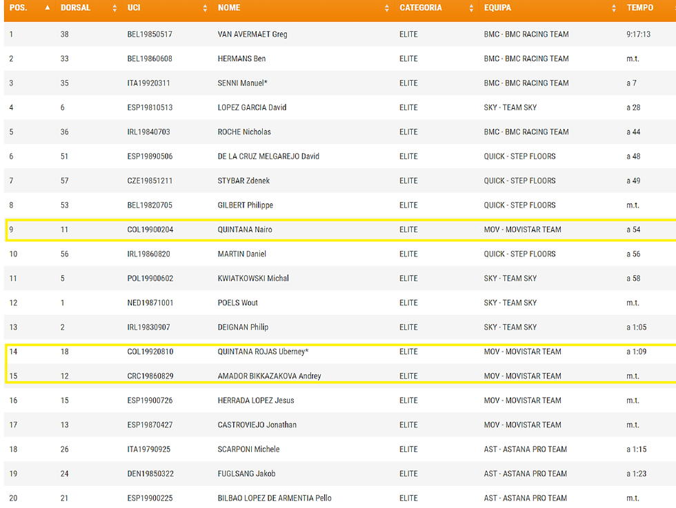Select rider name KWIATKOWSKI Michal
The width and height of the screenshot is (676, 508).
(x=253, y=278)
